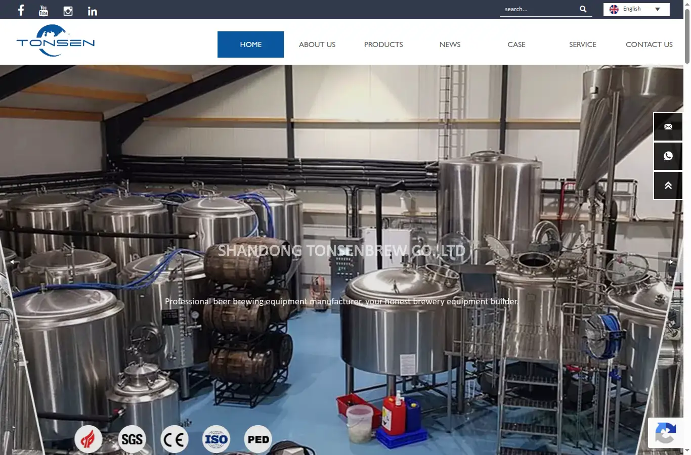The image size is (691, 455).
Task: Open the SERVICE menu
Action: pyautogui.click(x=582, y=44)
